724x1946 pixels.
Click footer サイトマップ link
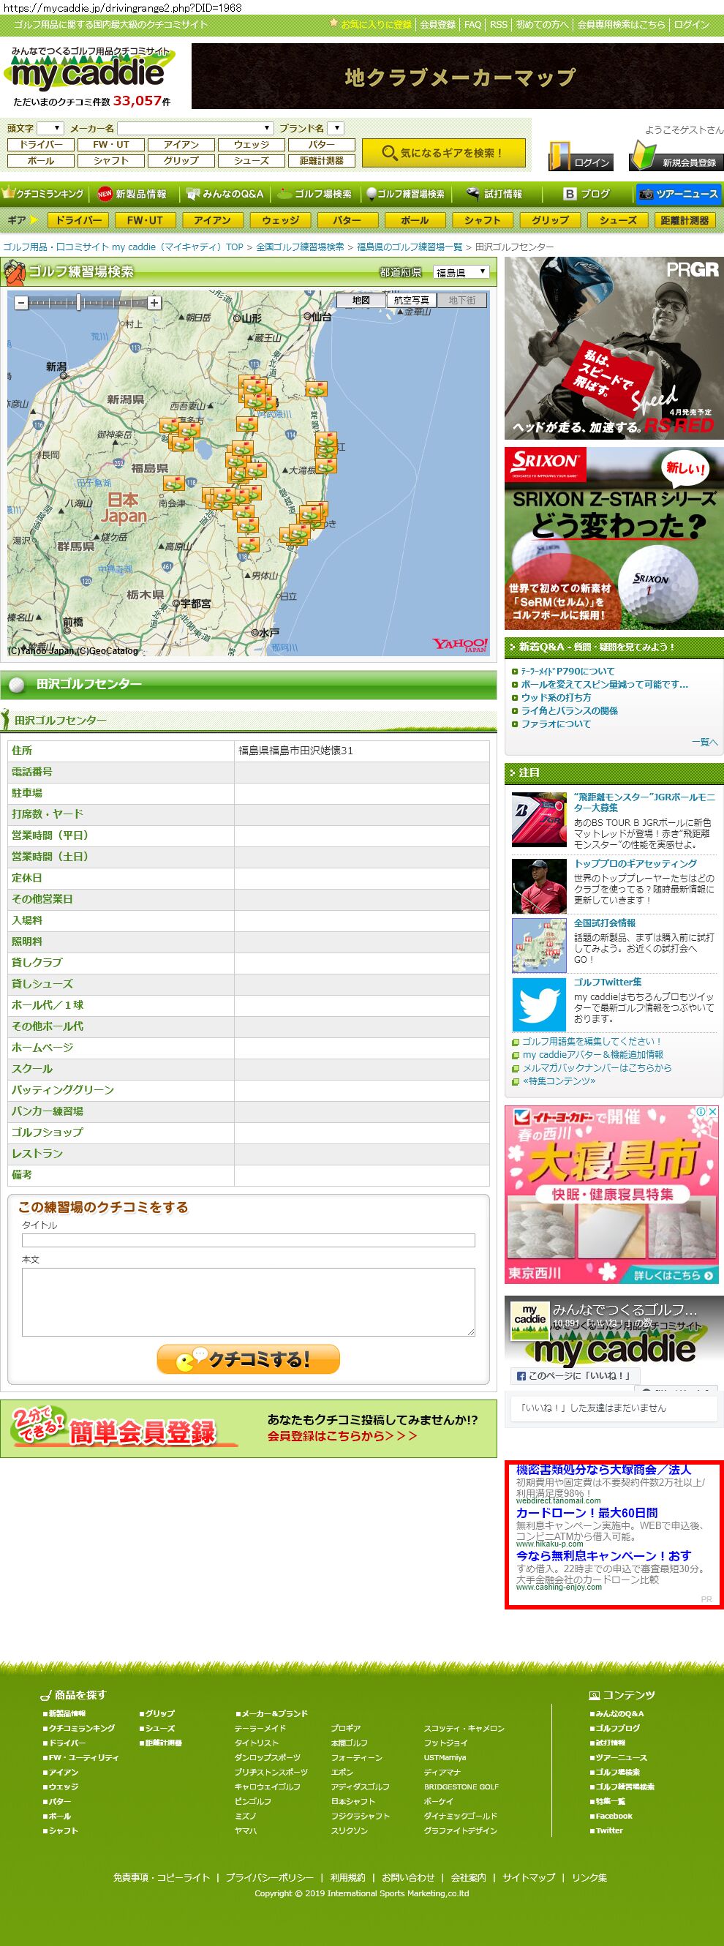tap(529, 1877)
